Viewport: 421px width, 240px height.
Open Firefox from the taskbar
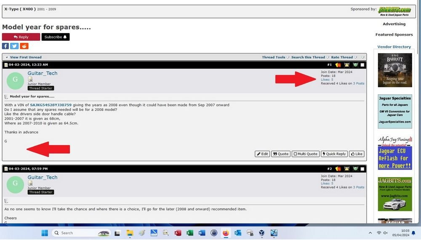(x=226, y=233)
